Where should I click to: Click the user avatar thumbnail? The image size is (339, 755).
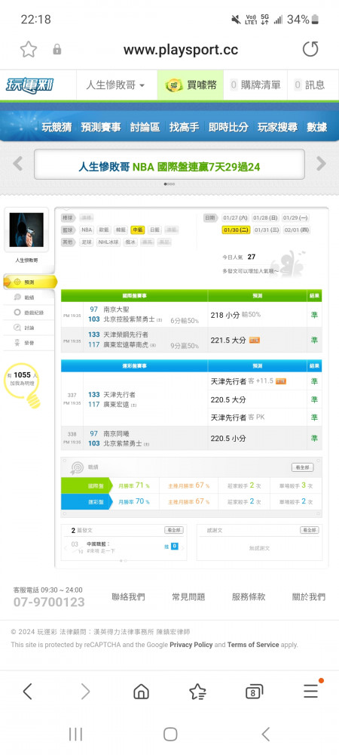(x=26, y=230)
